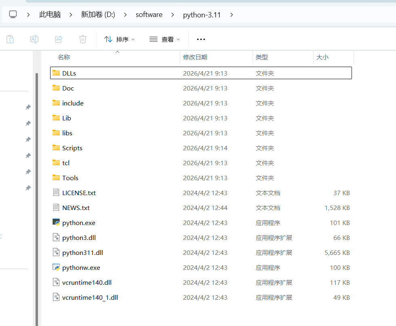The image size is (396, 326).
Task: Click the 5,665 KB size cell
Action: coord(337,252)
